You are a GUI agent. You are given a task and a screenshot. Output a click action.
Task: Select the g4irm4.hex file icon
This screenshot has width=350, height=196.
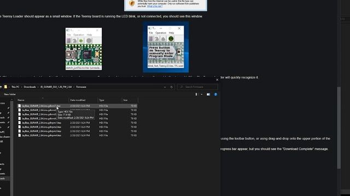pos(20,119)
